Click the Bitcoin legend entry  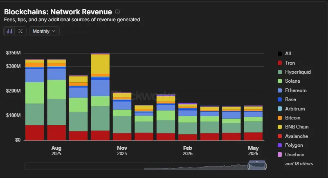pyautogui.click(x=289, y=118)
